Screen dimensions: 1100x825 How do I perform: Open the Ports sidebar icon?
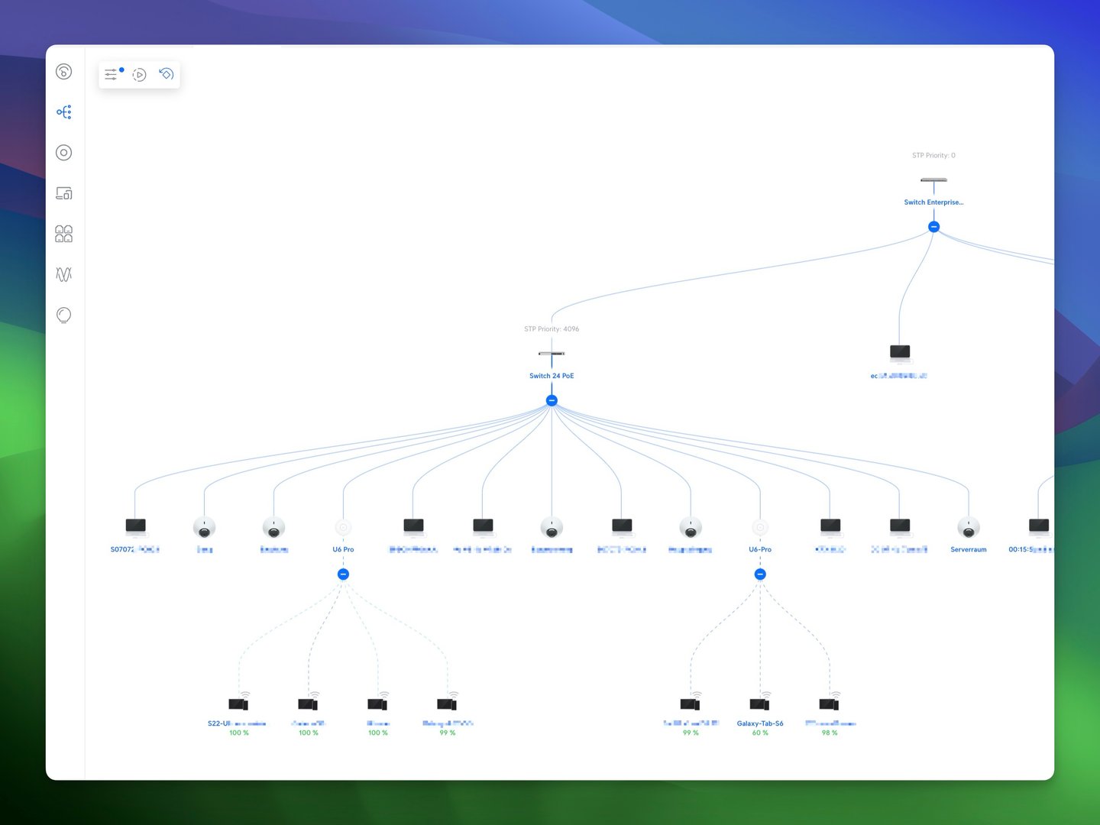(x=64, y=234)
